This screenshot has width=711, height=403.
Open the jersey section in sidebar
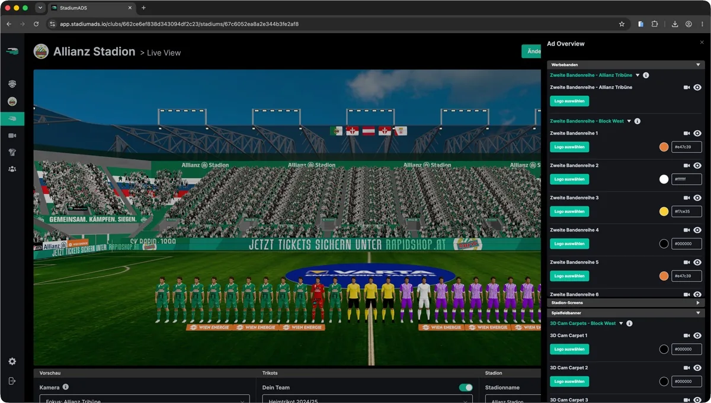click(12, 152)
